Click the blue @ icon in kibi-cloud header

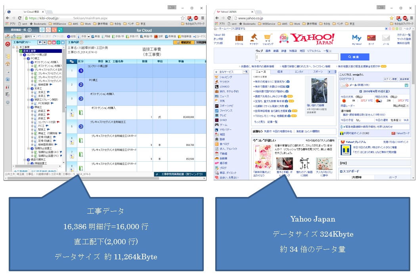click(42, 30)
